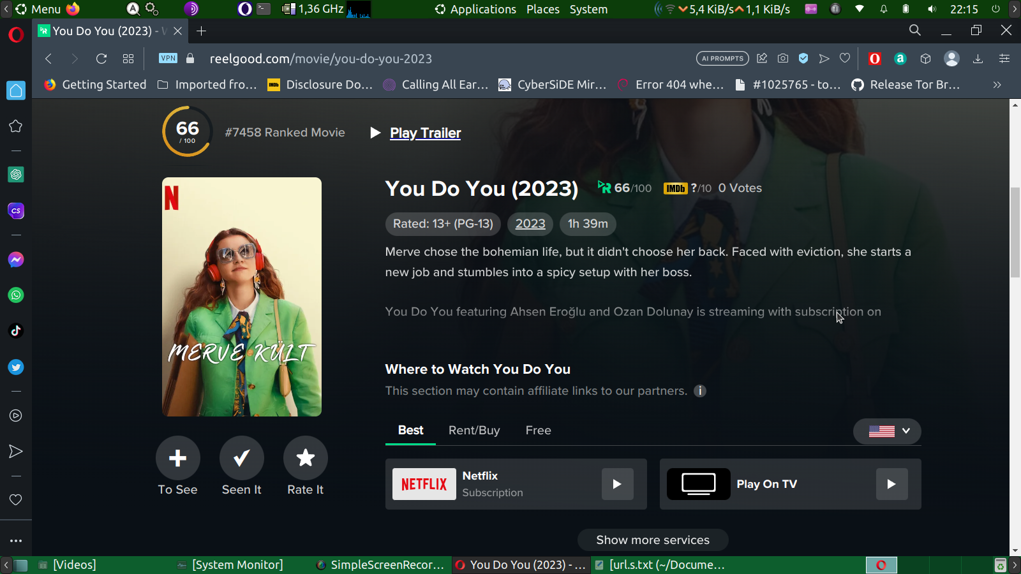Search open tabs with magnifier icon
The width and height of the screenshot is (1021, 574).
click(x=915, y=31)
